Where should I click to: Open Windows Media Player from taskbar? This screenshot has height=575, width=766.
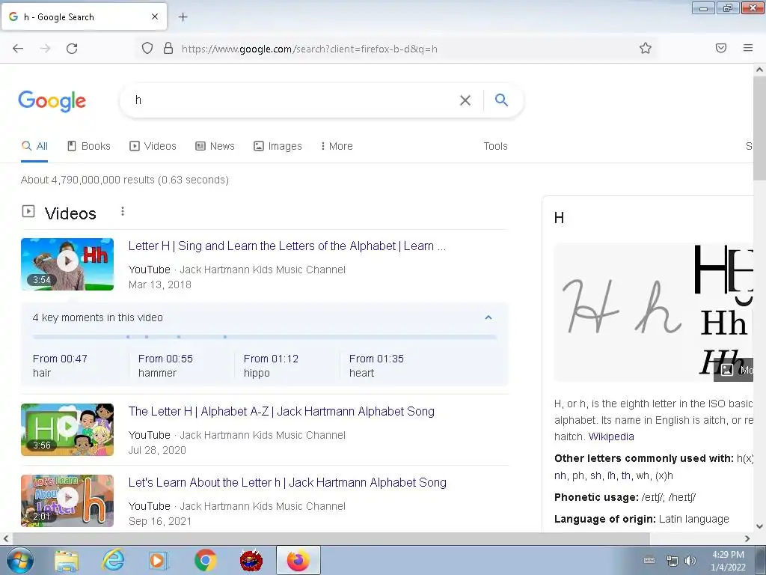click(159, 560)
